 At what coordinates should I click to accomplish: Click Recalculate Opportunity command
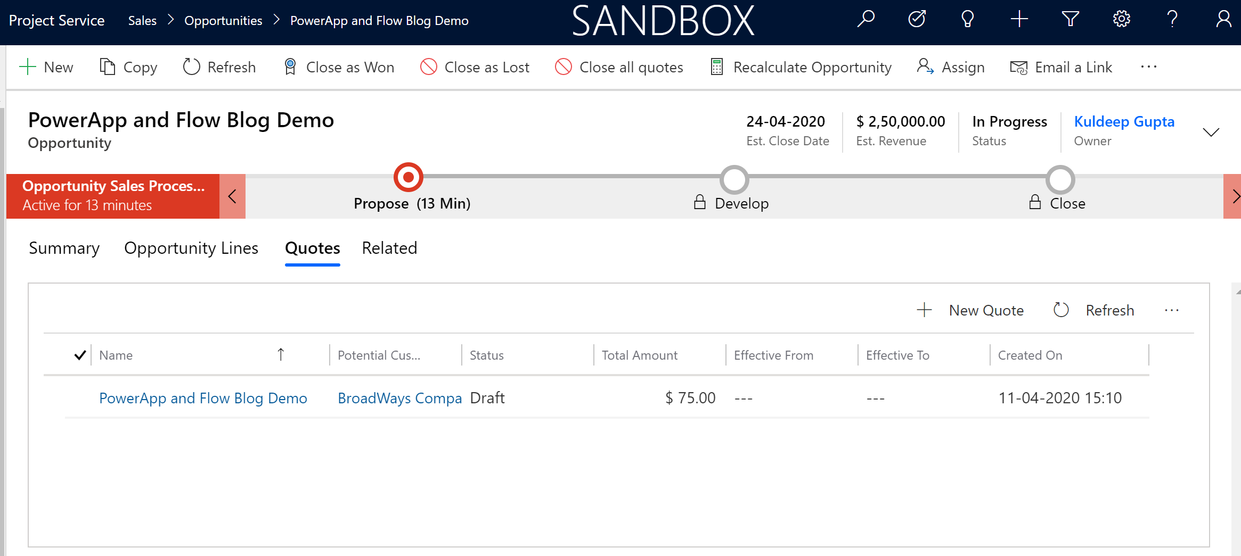[x=801, y=67]
